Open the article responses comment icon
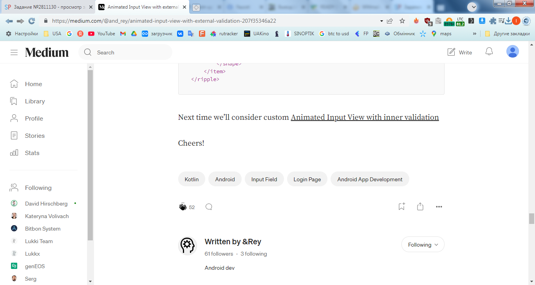 [209, 207]
